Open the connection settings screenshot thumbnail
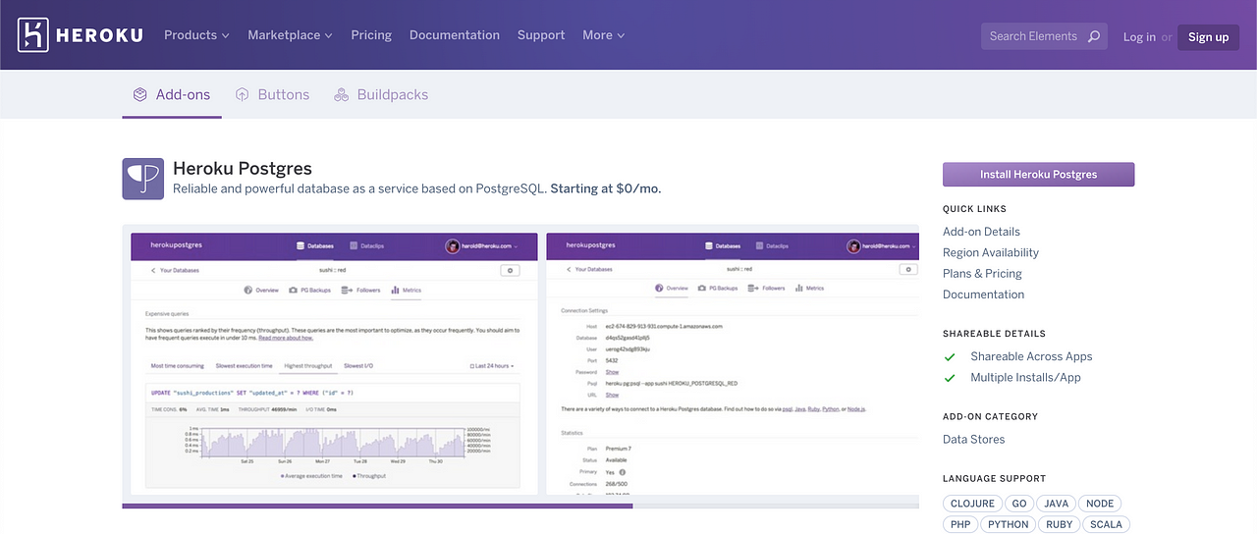This screenshot has width=1257, height=534. [x=733, y=363]
